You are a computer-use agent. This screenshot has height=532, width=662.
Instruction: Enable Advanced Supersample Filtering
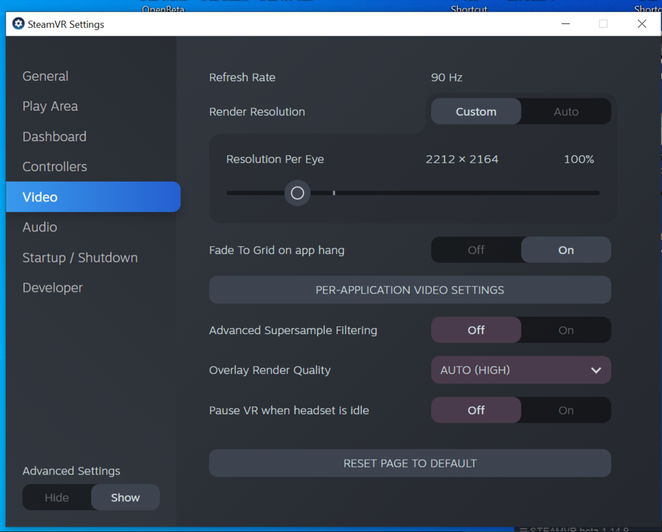(566, 330)
